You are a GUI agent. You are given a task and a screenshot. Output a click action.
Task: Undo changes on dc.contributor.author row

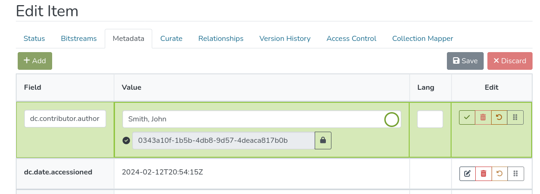(499, 117)
